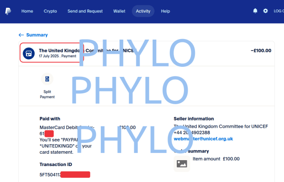284x182 pixels.
Task: Click the Log Out button
Action: click(x=279, y=11)
